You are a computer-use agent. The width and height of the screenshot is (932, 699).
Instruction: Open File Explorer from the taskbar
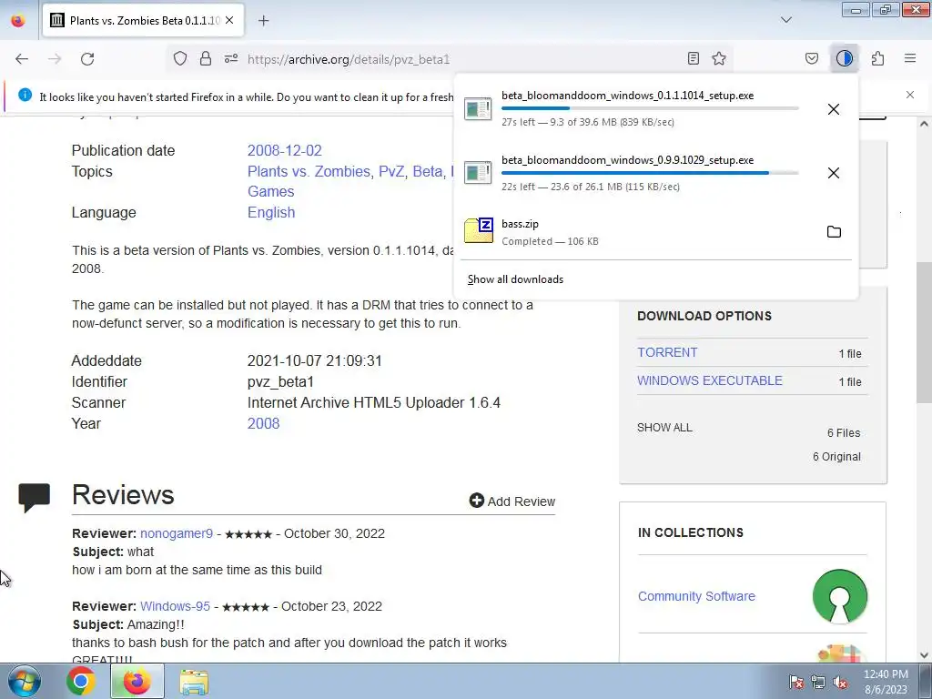click(194, 682)
